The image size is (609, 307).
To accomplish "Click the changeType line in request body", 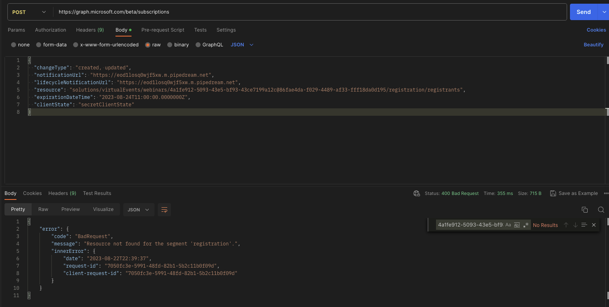I will point(83,68).
